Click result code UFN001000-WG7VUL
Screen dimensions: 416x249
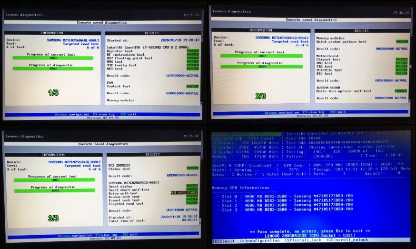pos(182,93)
